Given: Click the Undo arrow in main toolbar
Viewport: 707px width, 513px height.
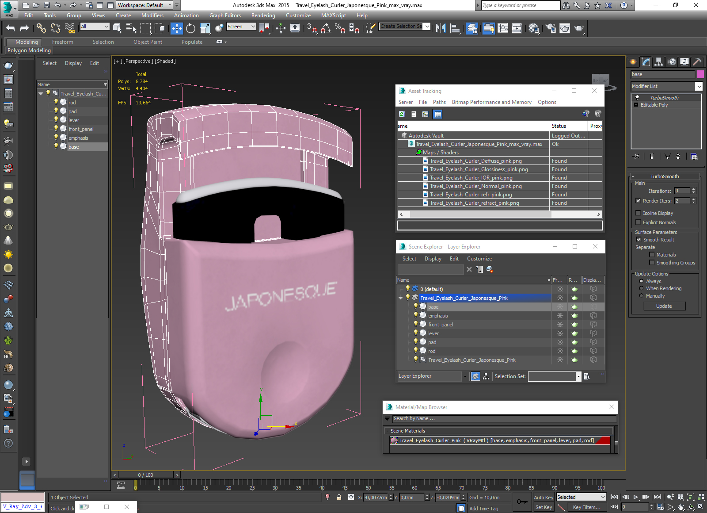Looking at the screenshot, I should pyautogui.click(x=11, y=28).
